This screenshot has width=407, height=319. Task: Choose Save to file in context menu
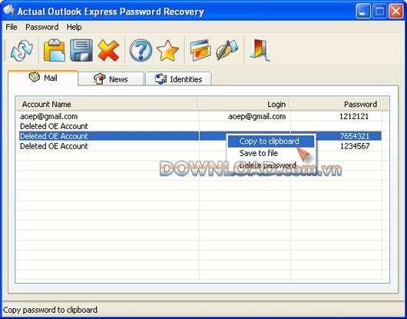(271, 153)
